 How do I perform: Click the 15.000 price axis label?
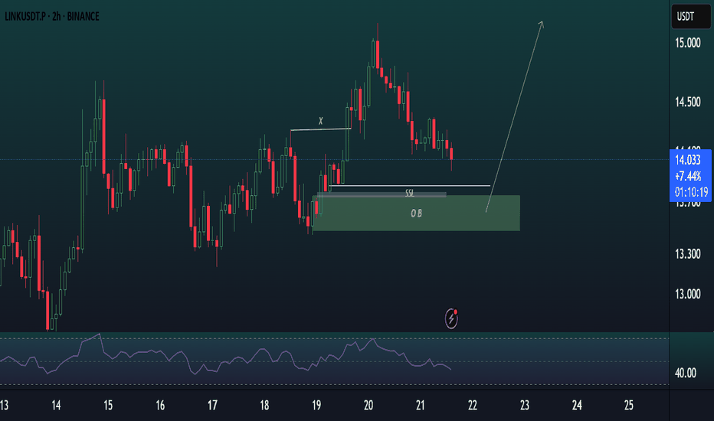(x=688, y=43)
